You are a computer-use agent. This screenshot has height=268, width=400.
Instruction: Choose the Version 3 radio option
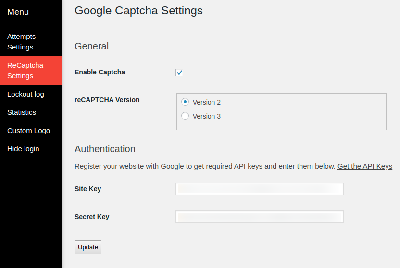[185, 116]
